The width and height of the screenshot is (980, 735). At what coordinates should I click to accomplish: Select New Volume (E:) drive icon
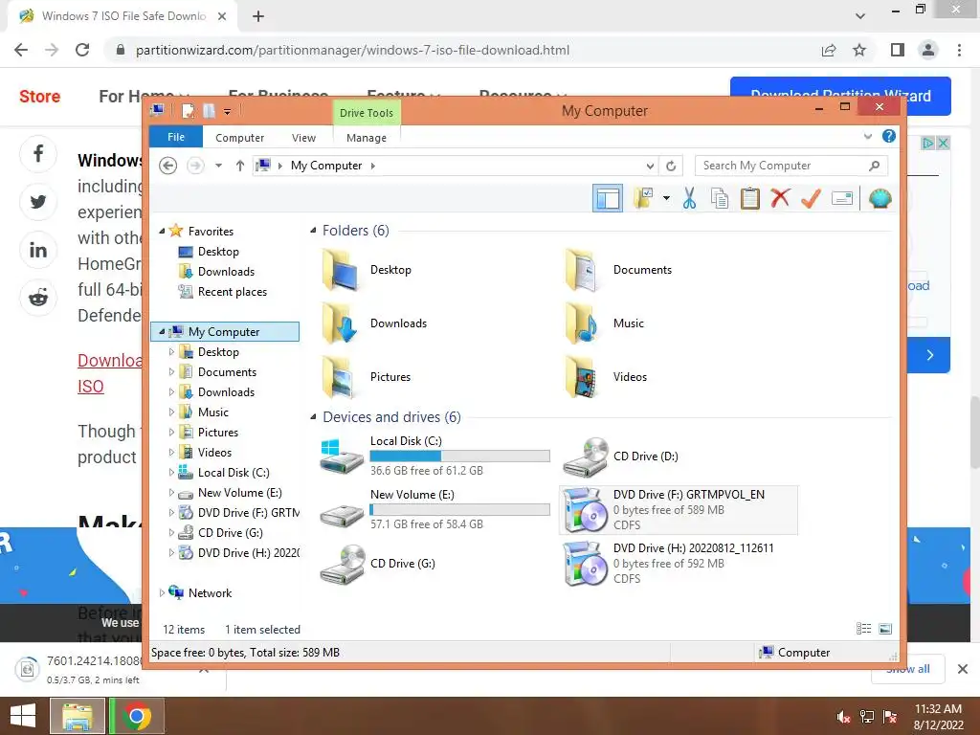[342, 515]
